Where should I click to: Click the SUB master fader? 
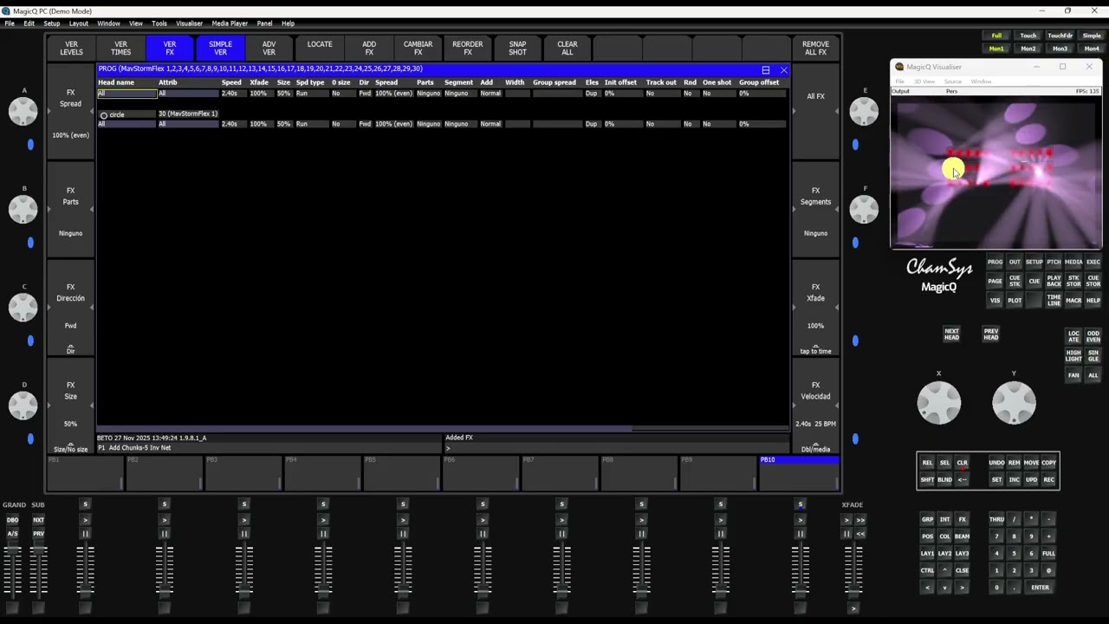pos(38,572)
